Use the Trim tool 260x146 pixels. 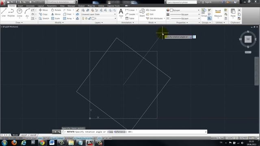point(67,10)
